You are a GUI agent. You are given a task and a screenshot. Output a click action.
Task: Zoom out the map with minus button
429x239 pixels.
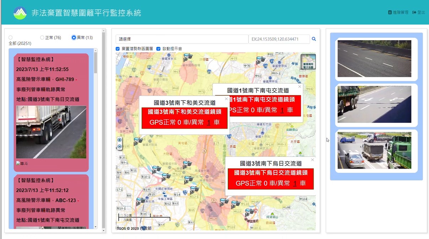(119, 146)
